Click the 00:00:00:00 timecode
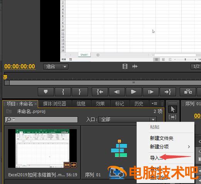Screen dimensions: 201x184 20,66
